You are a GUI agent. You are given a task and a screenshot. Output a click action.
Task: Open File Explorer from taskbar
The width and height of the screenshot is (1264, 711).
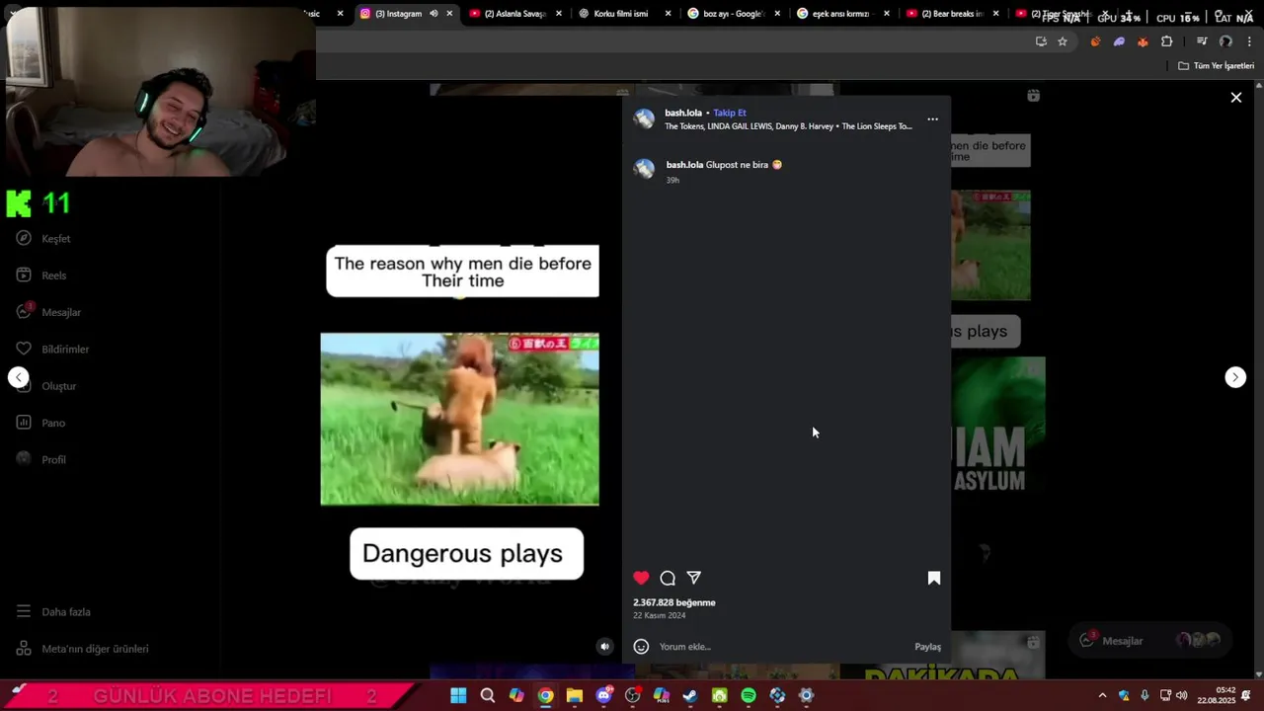coord(575,696)
